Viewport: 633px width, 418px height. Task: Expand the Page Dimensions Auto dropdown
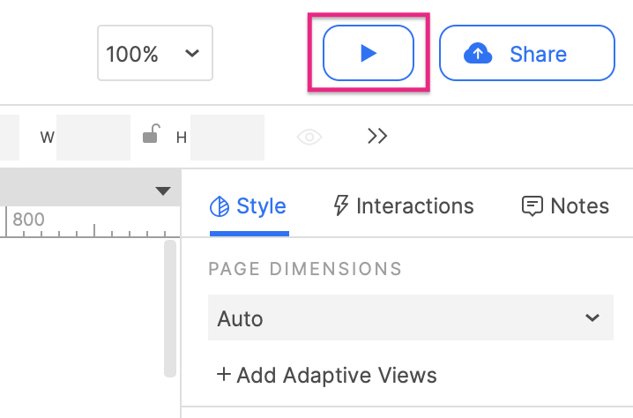tap(410, 318)
